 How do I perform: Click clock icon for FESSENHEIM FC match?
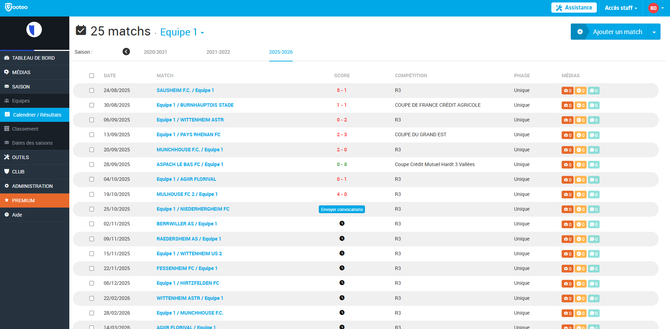(x=342, y=268)
